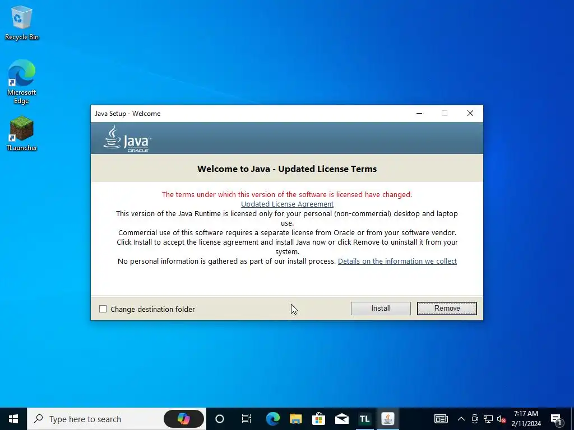Viewport: 574px width, 430px height.
Task: Open network status tray icon
Action: click(x=488, y=419)
